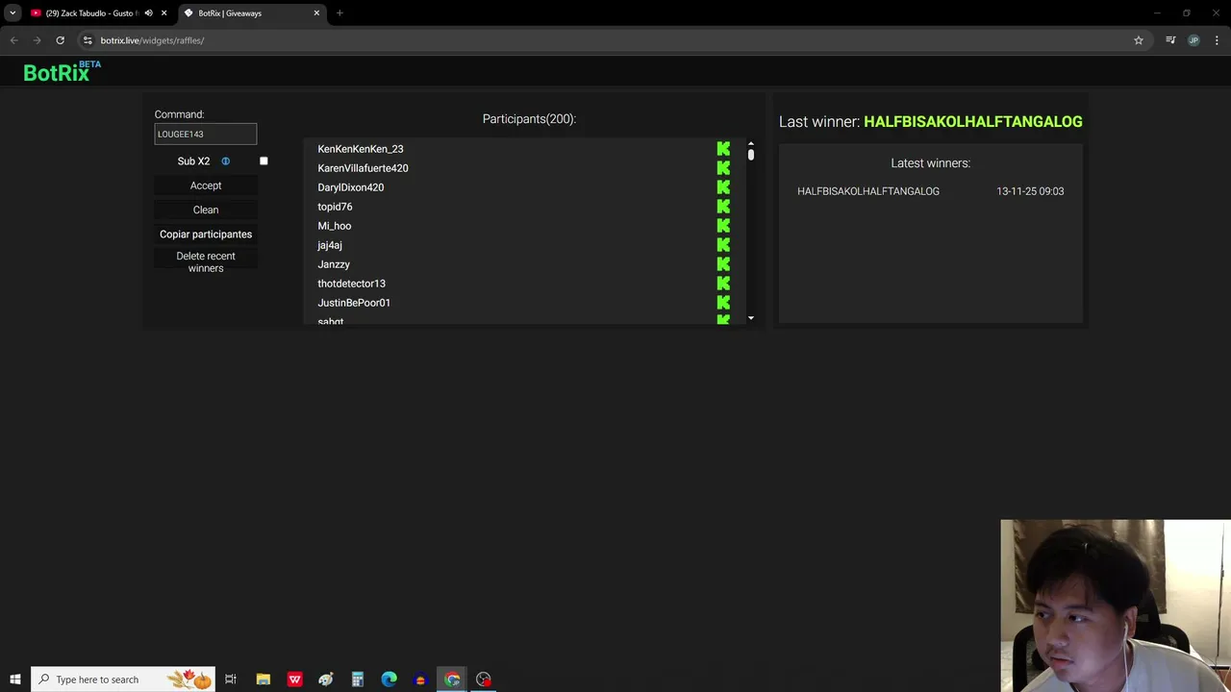
Task: Select participant topid76
Action: click(335, 207)
